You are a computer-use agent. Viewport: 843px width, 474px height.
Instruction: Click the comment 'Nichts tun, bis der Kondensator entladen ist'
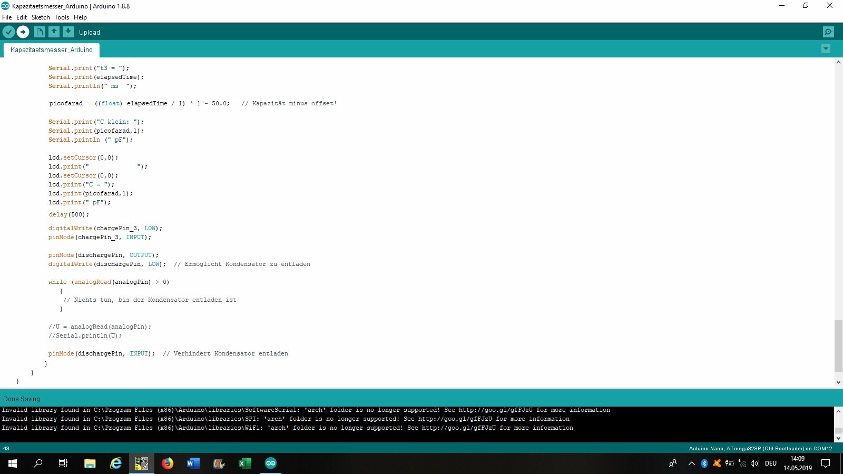tap(150, 300)
